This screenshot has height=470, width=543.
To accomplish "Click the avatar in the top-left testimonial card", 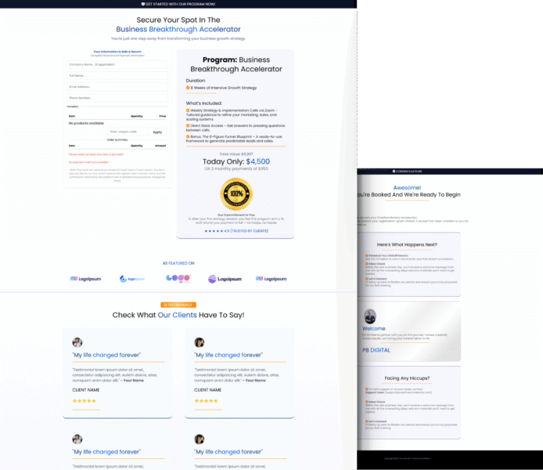I will pyautogui.click(x=77, y=342).
